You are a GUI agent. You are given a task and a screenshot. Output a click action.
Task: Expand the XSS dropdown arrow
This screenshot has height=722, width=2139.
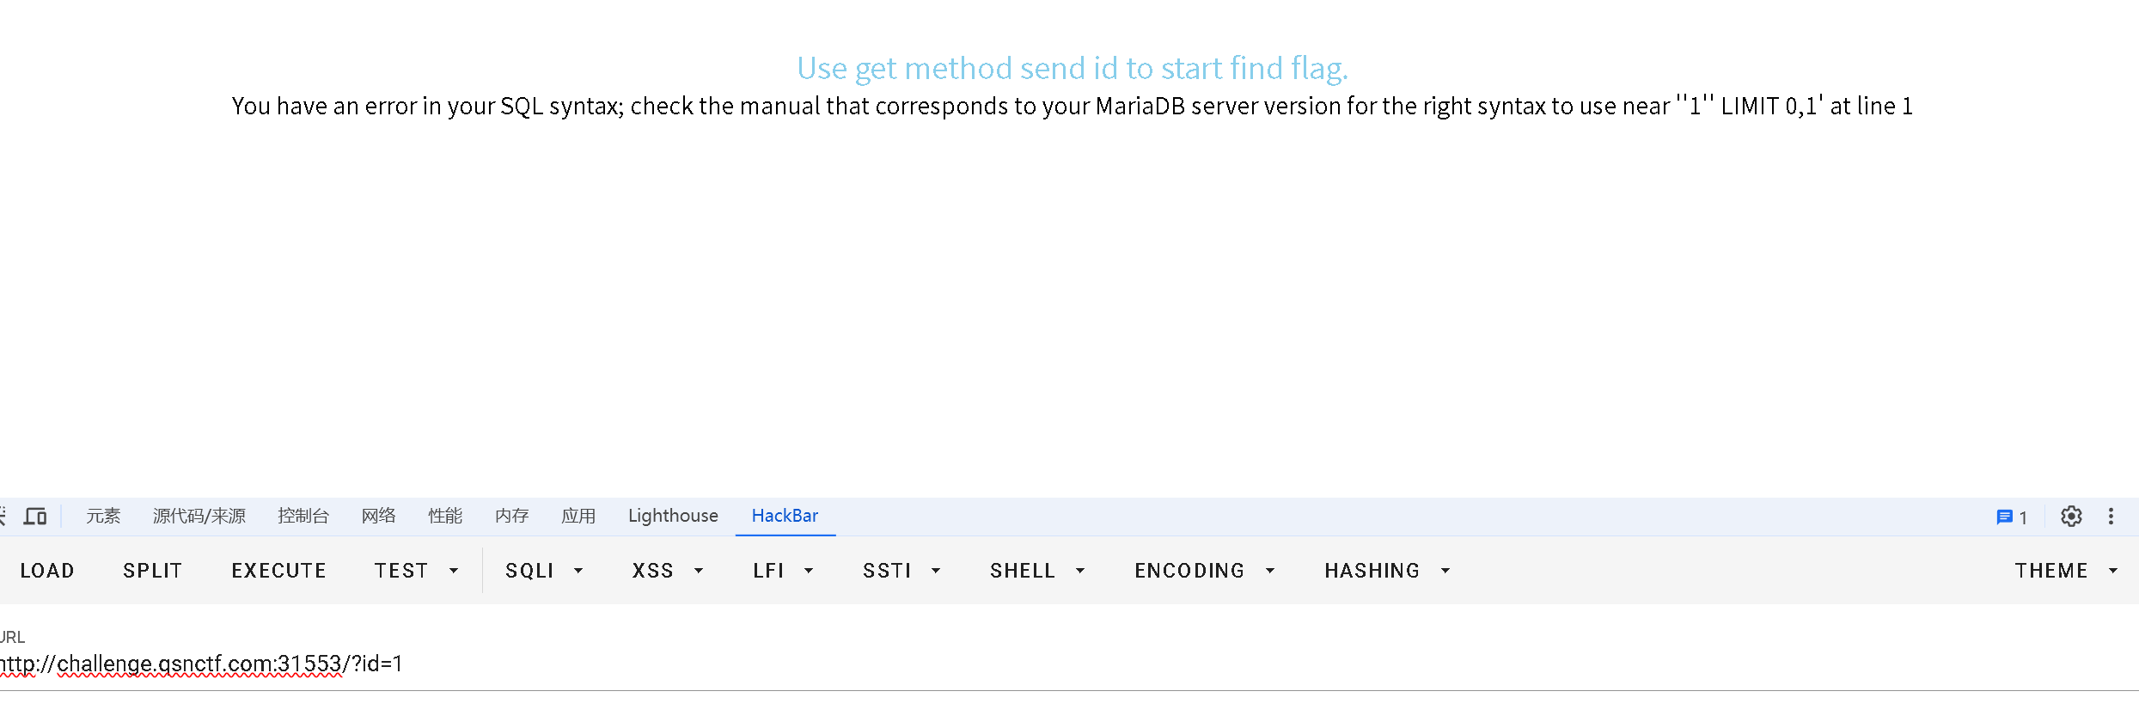pos(699,571)
